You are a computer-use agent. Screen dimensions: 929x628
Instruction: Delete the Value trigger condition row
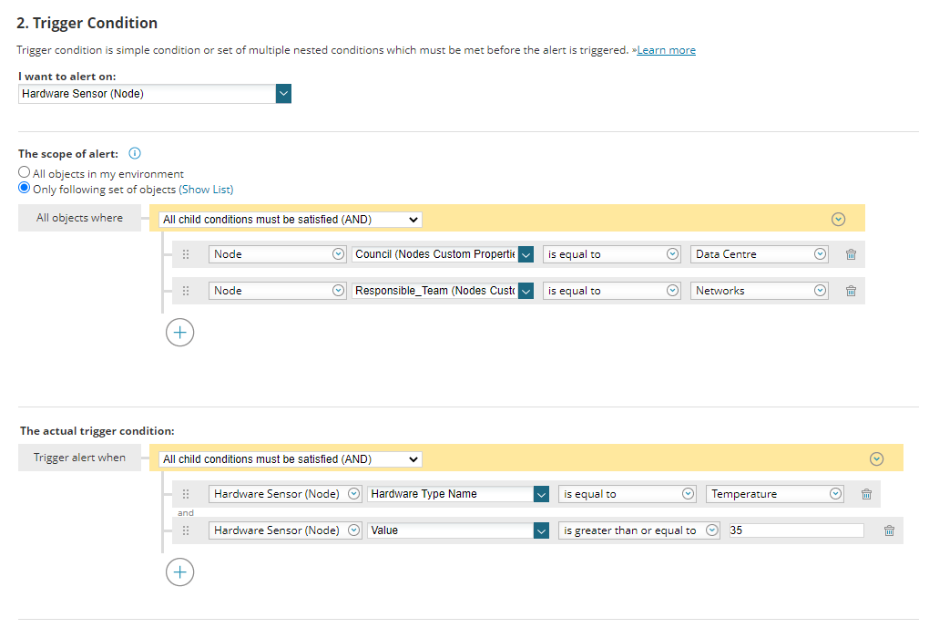pos(889,530)
